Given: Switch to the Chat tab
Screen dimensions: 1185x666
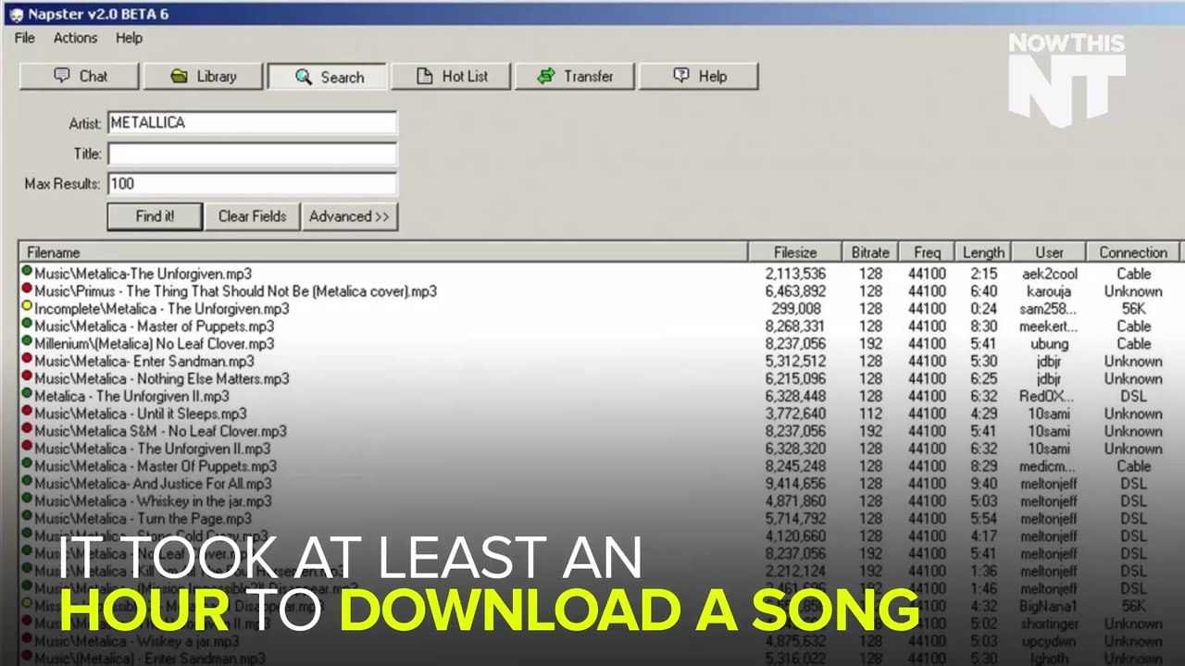Looking at the screenshot, I should click(x=80, y=76).
